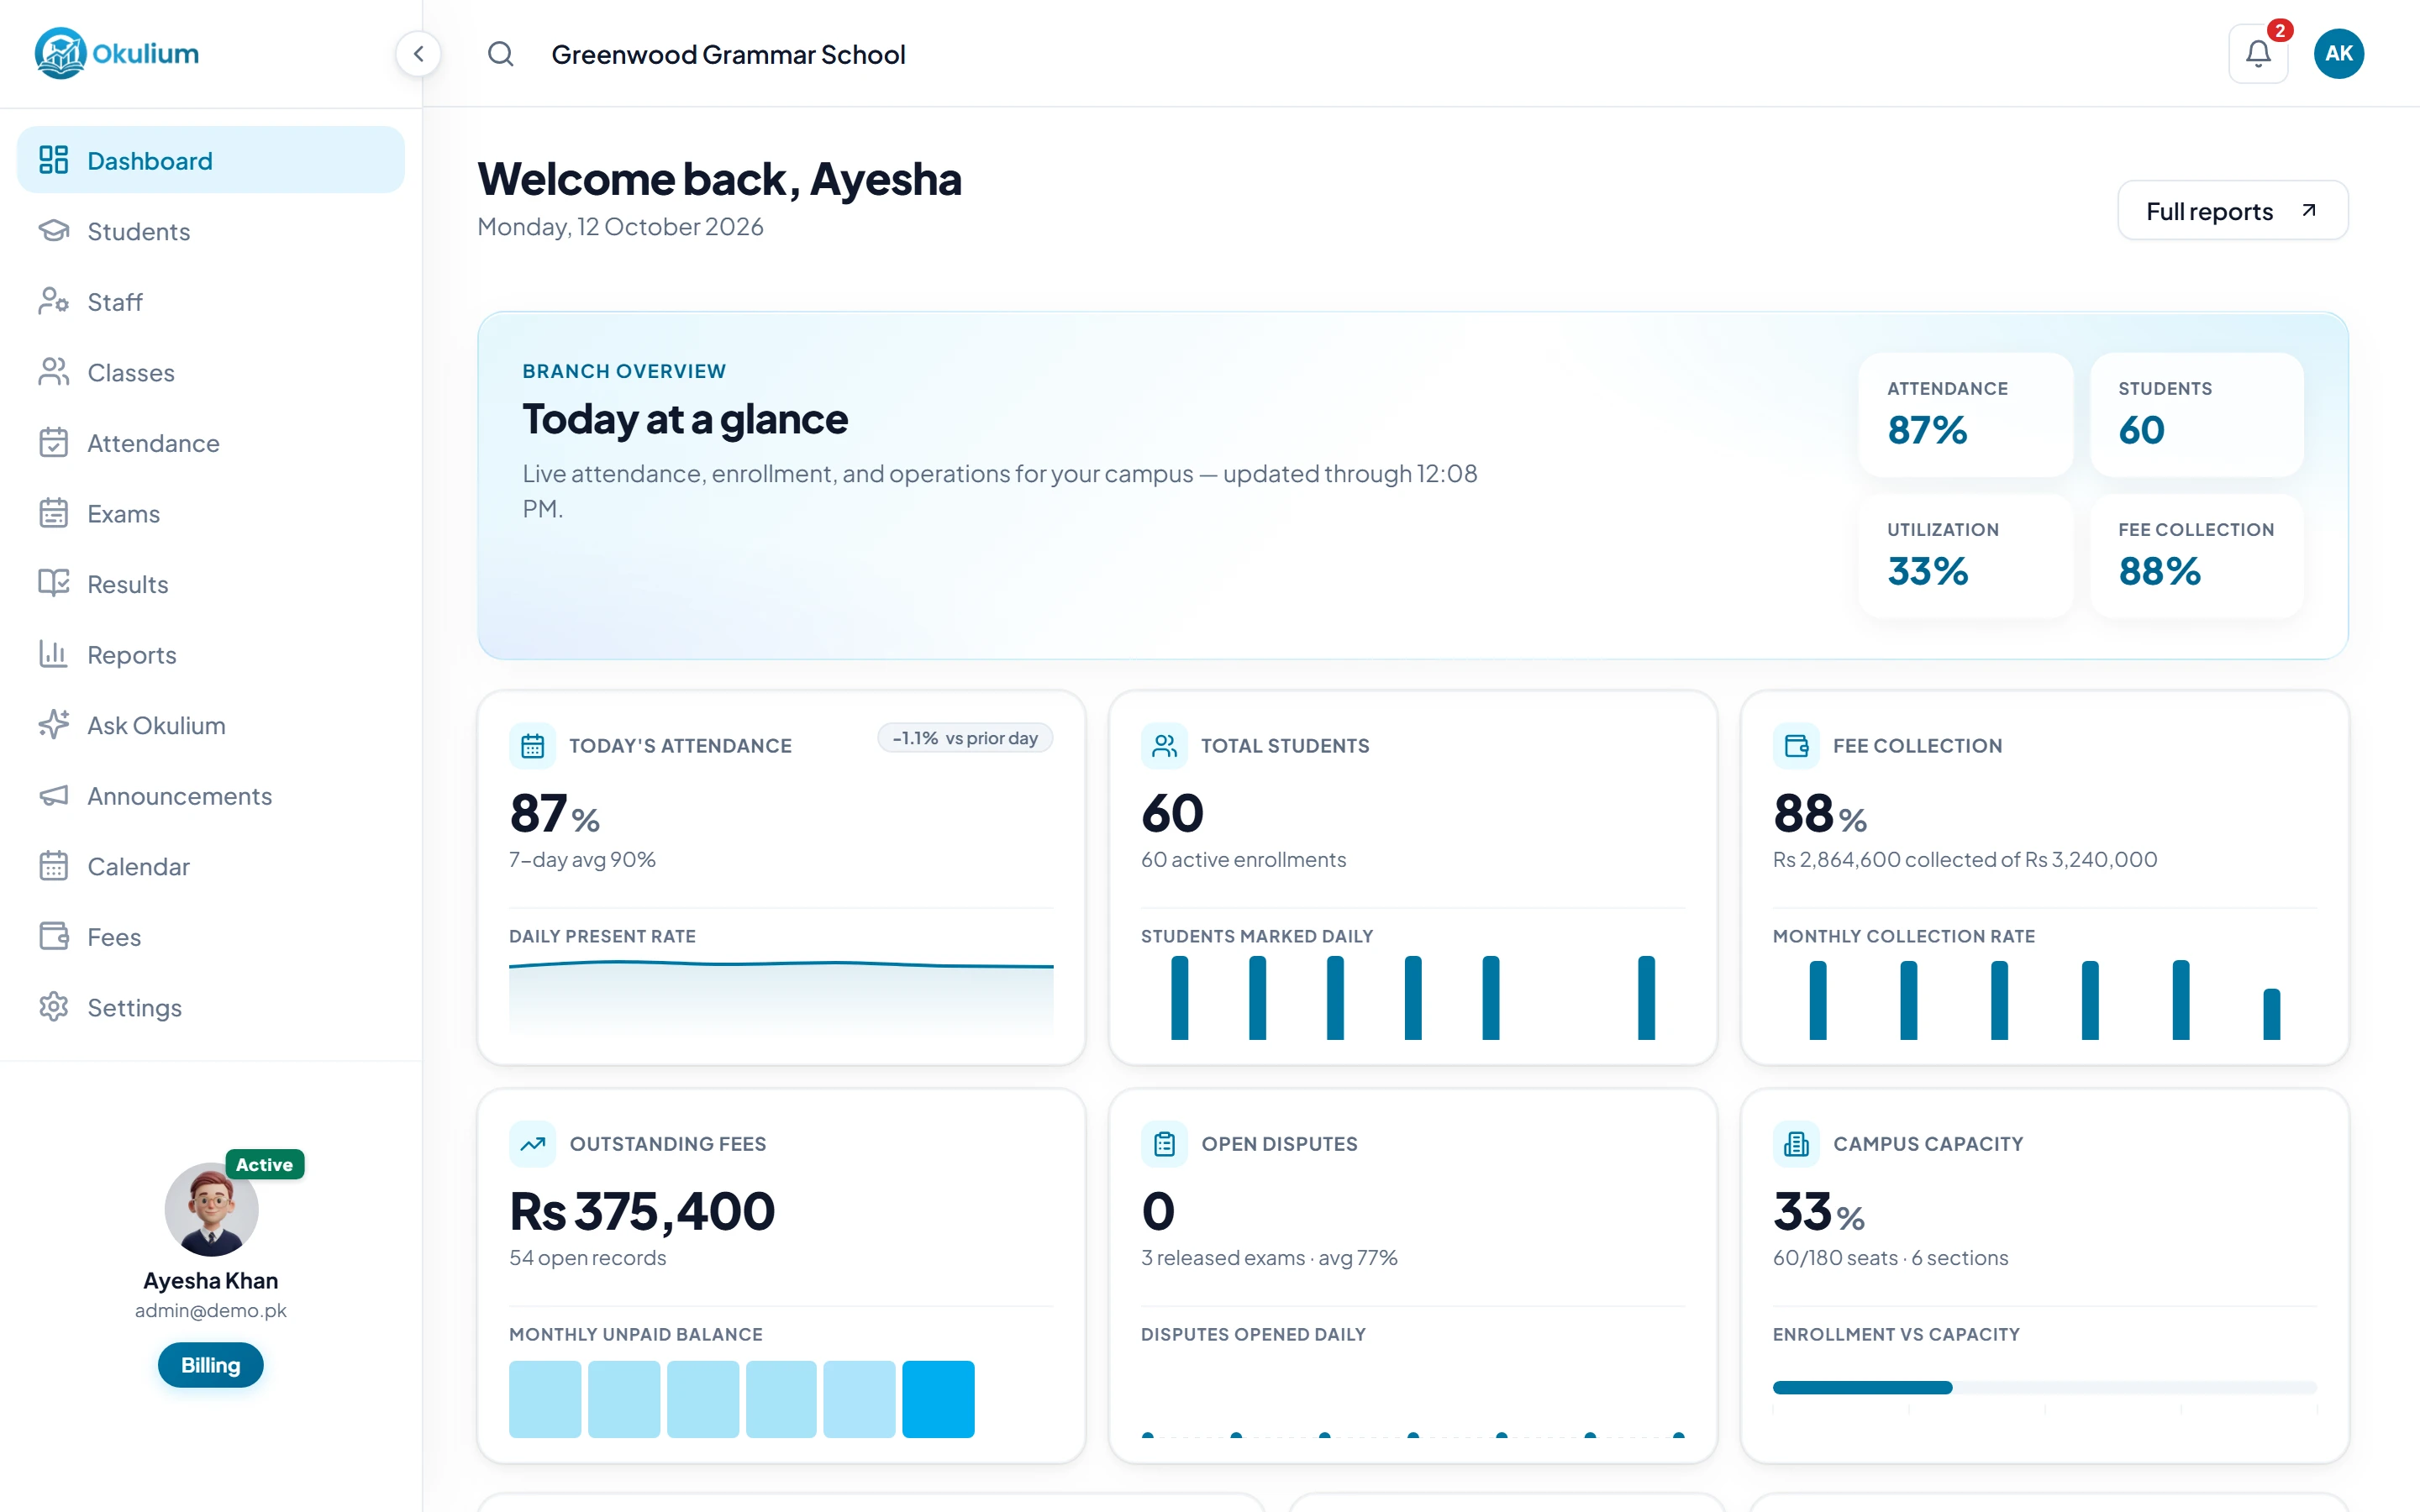The height and width of the screenshot is (1512, 2420).
Task: Click the Today's Attendance calendar icon
Action: click(533, 746)
